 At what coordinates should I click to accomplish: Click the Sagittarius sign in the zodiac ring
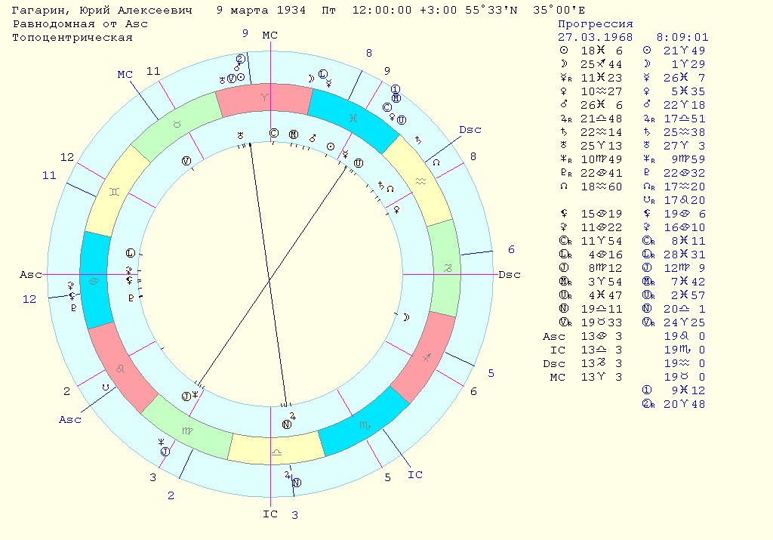pos(427,357)
